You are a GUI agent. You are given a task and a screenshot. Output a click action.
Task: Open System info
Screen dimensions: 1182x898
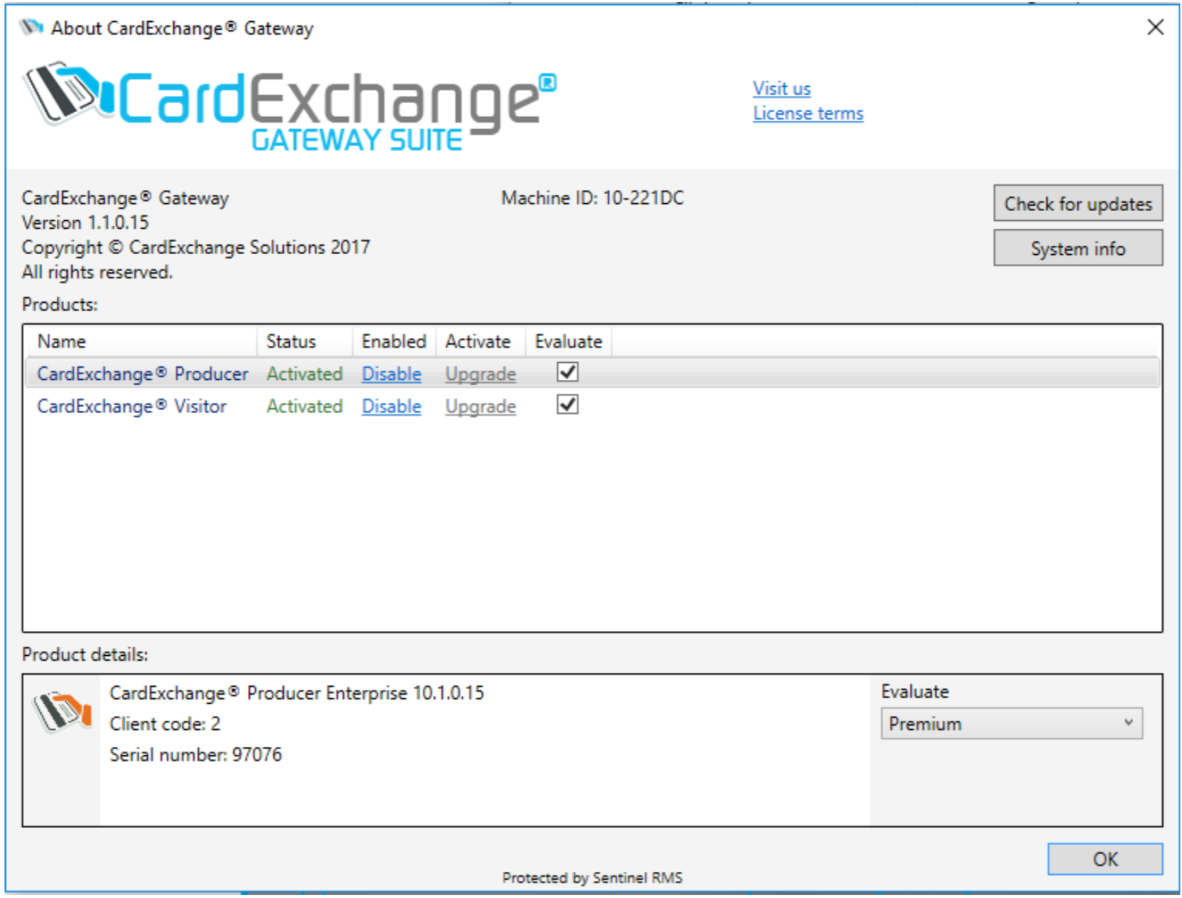1077,249
